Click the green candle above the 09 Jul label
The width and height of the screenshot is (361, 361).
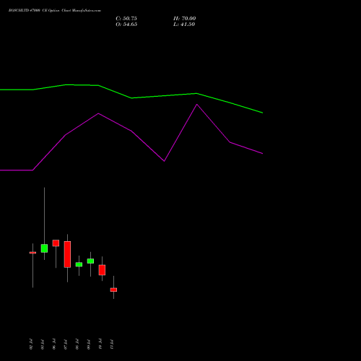click(x=90, y=261)
